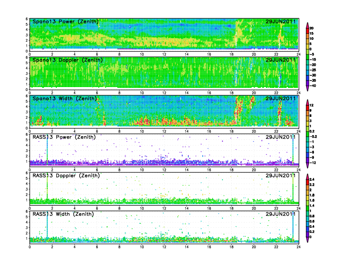Viewport: 343px width, 265px height.
Task: Select the 29JUN2011 date in Spano13 Width panel
Action: point(281,99)
